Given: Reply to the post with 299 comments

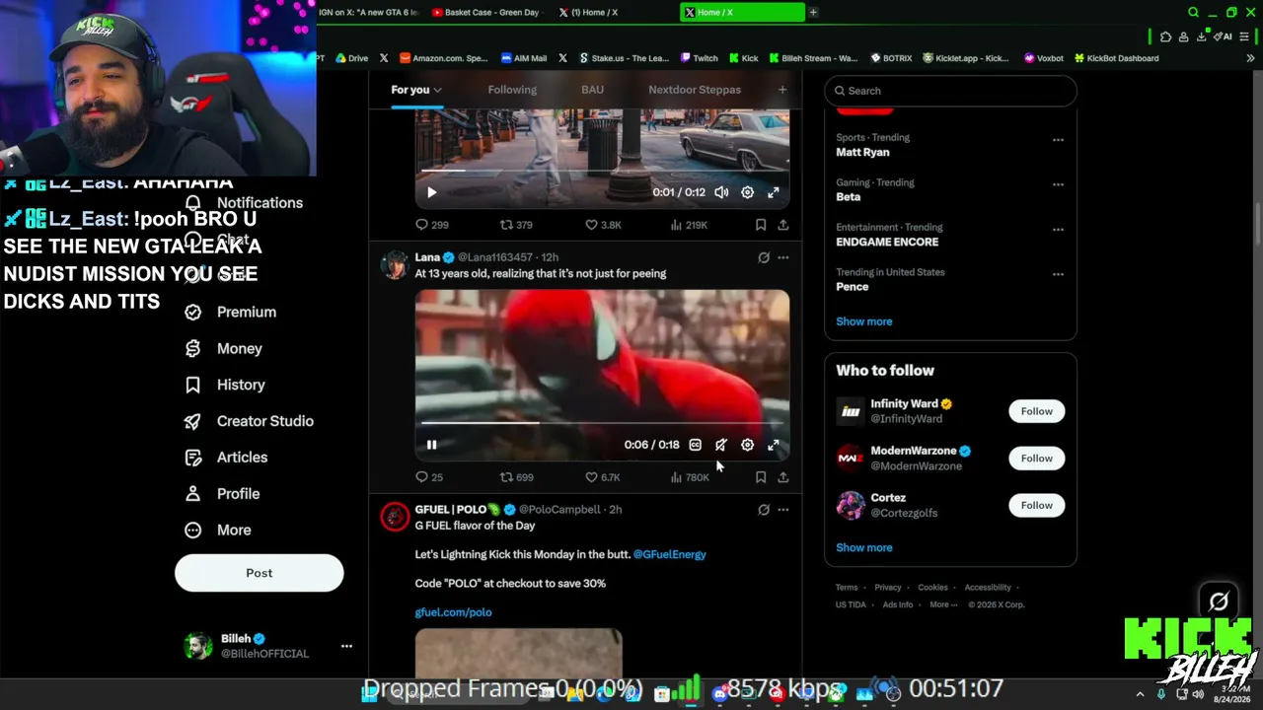Looking at the screenshot, I should click(x=432, y=225).
